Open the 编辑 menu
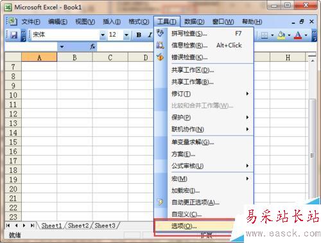The image size is (321, 243). (x=58, y=22)
